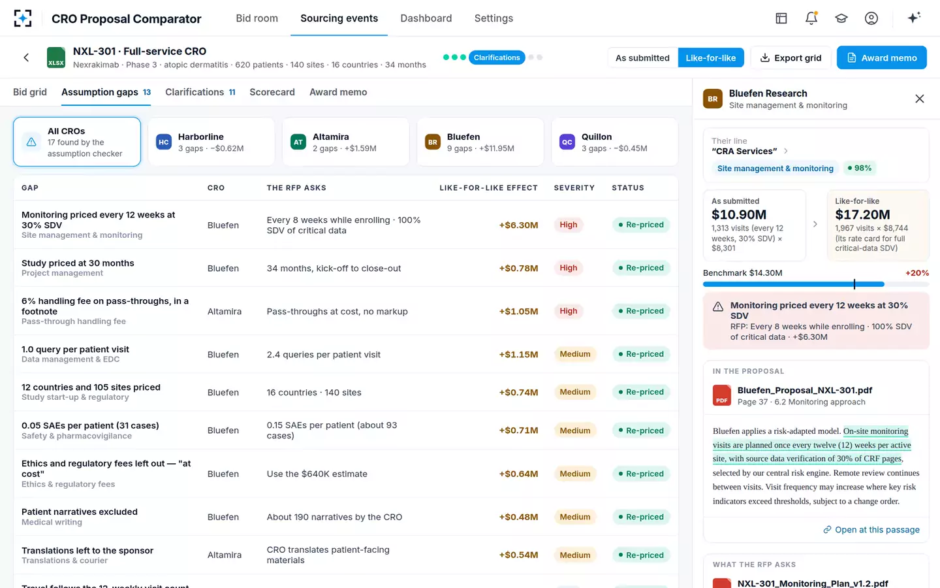940x588 pixels.
Task: Open the Bid room menu
Action: 257,18
